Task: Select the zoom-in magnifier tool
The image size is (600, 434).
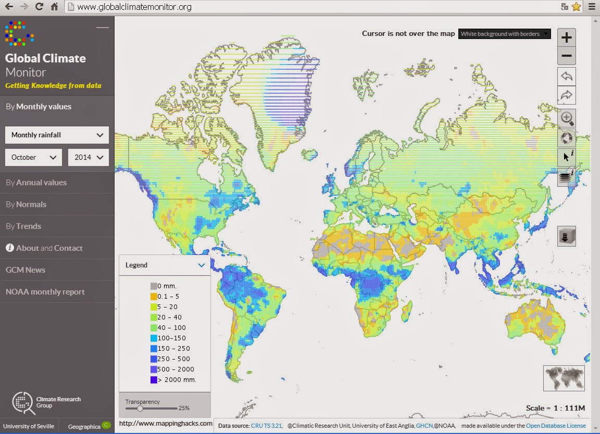Action: click(566, 118)
